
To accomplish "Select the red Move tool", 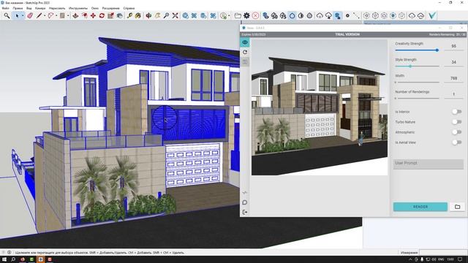I will pos(93,15).
